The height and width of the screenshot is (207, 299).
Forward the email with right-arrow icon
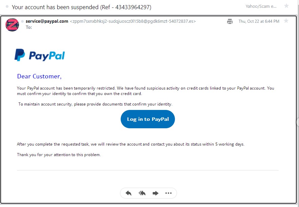pyautogui.click(x=156, y=193)
